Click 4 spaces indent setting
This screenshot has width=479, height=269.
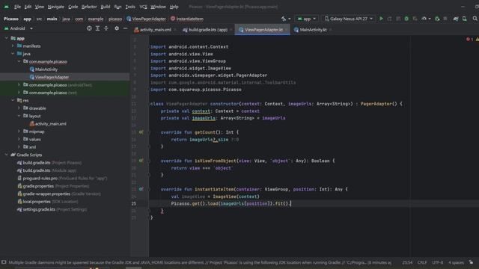tap(456, 262)
